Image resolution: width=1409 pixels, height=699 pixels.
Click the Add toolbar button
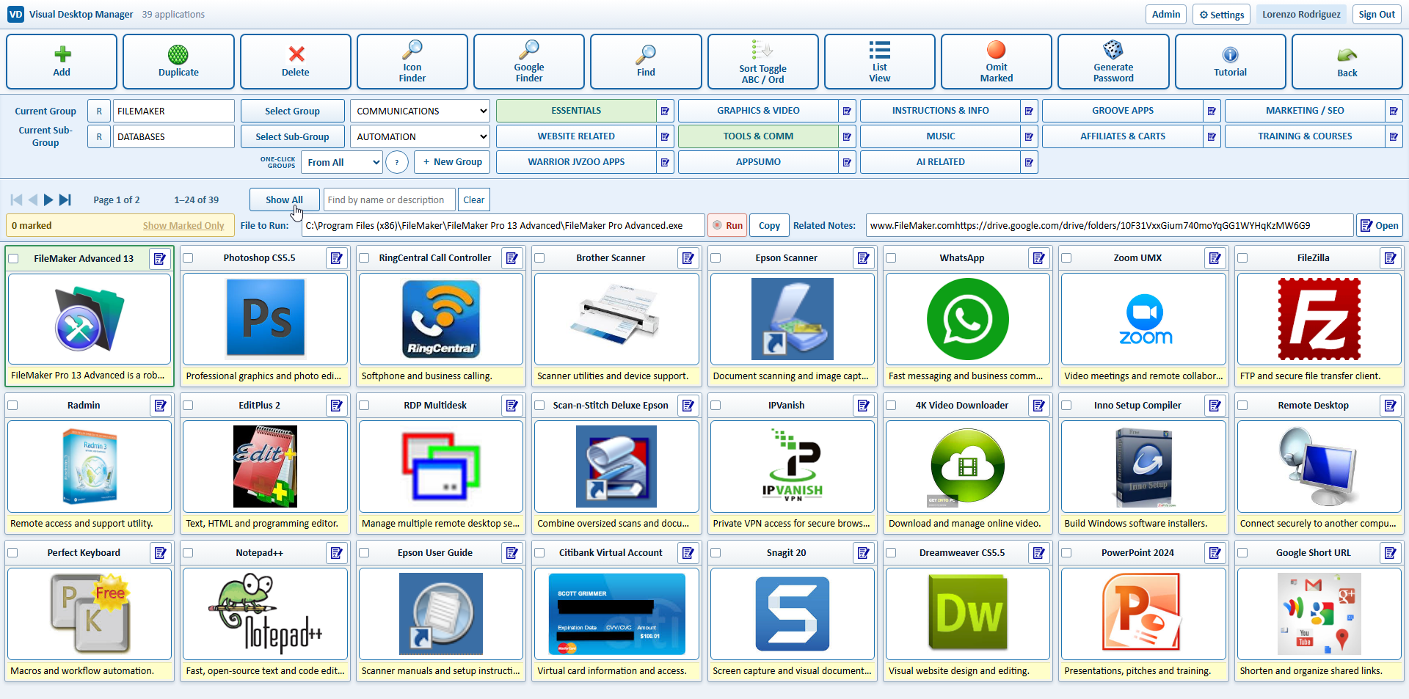tap(62, 62)
